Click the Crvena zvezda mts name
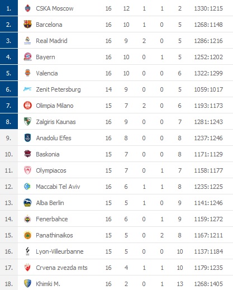The width and height of the screenshot is (233, 290). click(x=61, y=268)
